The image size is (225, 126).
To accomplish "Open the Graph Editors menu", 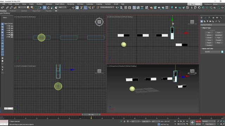I will point(60,4).
